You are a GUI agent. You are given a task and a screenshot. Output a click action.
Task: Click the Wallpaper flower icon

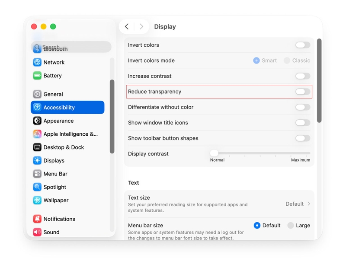pyautogui.click(x=37, y=200)
